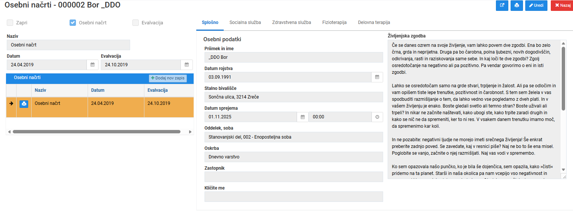The width and height of the screenshot is (573, 212).
Task: Sort by the Naziv column header
Action: pyautogui.click(x=59, y=90)
